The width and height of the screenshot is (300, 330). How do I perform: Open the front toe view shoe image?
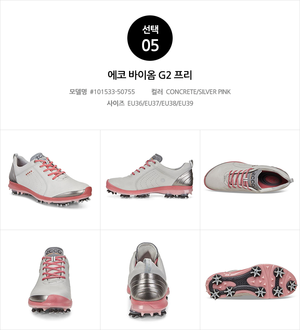click(x=50, y=280)
